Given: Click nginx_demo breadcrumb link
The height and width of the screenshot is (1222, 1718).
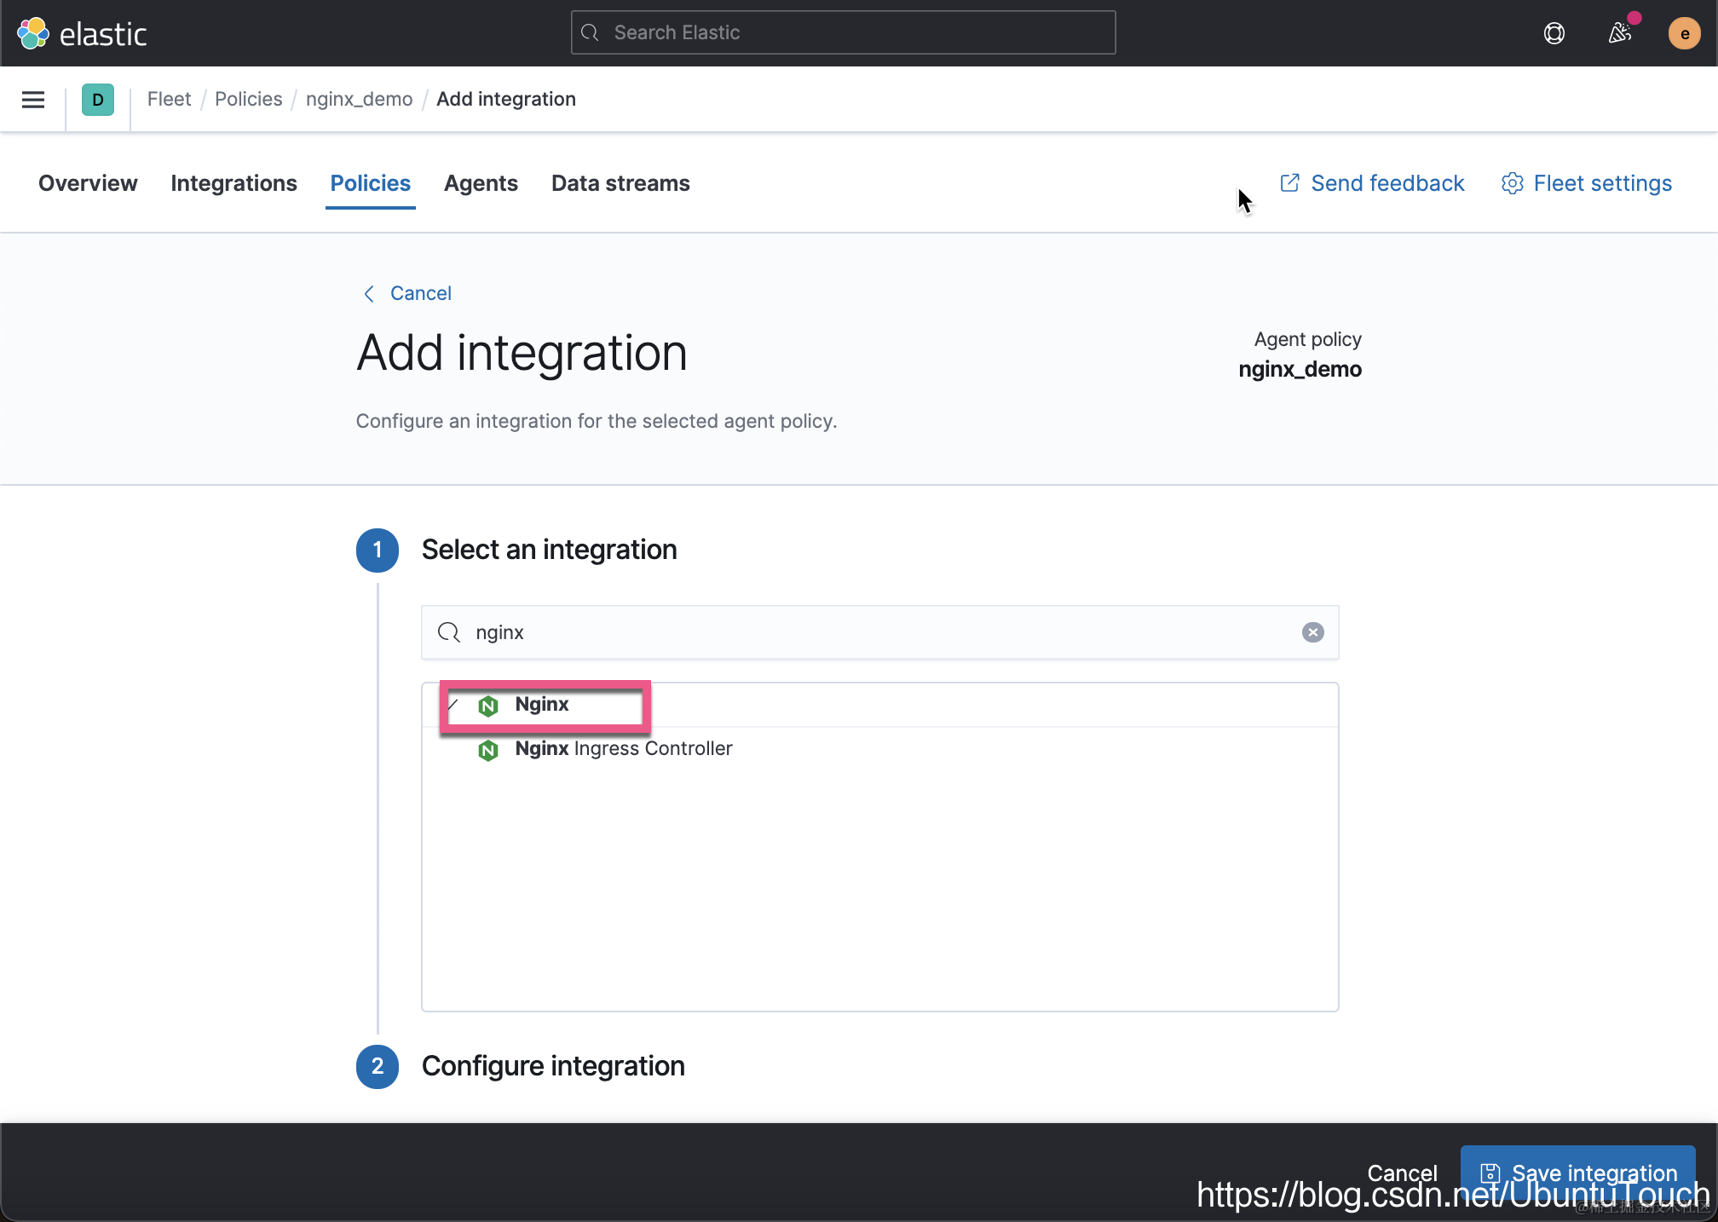Looking at the screenshot, I should (359, 100).
